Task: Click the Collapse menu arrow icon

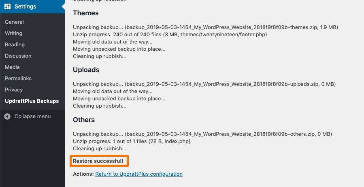Action: pos(7,116)
